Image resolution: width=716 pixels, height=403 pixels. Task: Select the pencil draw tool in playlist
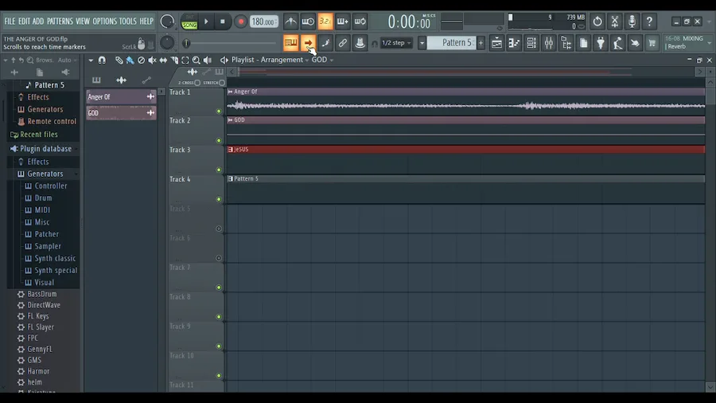click(x=119, y=60)
